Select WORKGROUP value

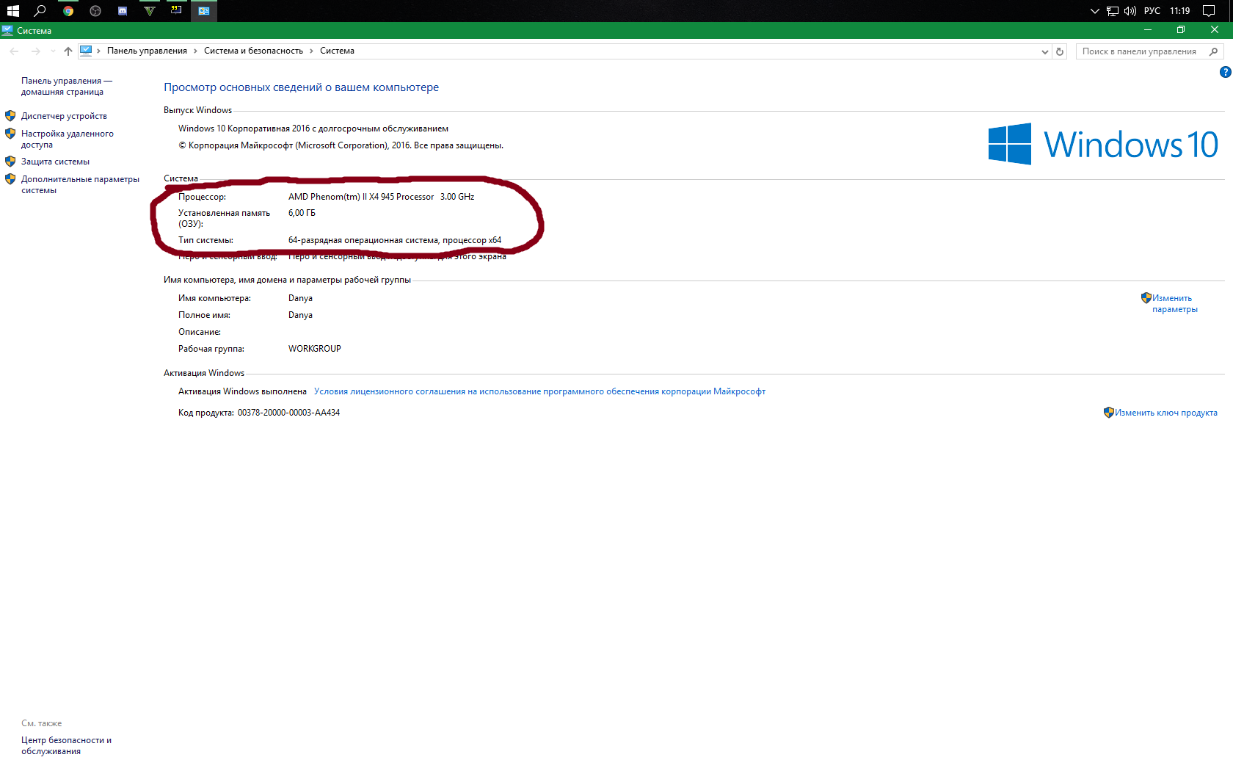(314, 349)
